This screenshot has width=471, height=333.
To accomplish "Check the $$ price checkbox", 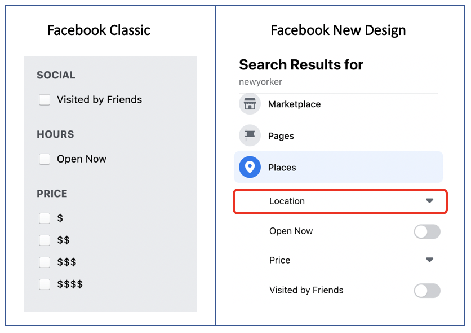I will point(45,240).
